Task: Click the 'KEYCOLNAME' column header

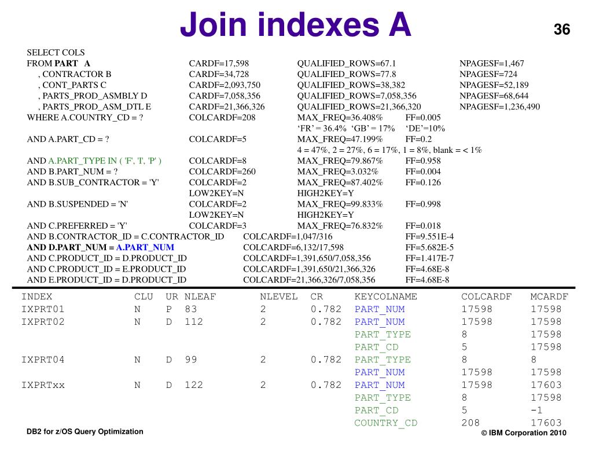Action: click(x=385, y=297)
